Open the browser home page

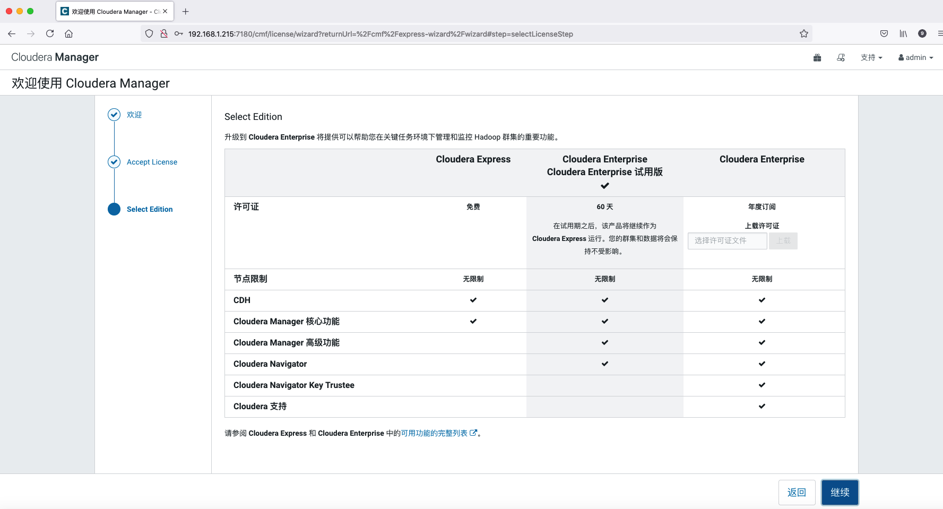pos(68,34)
